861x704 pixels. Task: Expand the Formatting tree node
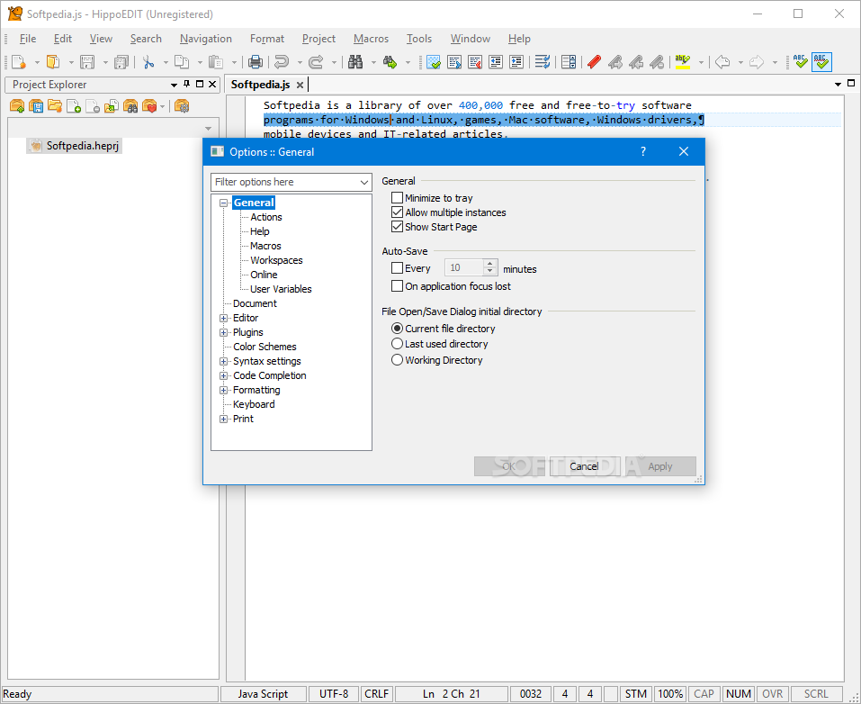(223, 390)
